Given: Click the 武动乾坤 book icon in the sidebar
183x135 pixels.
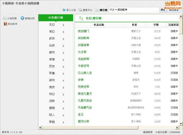Looking at the screenshot, I should (x=5, y=24).
